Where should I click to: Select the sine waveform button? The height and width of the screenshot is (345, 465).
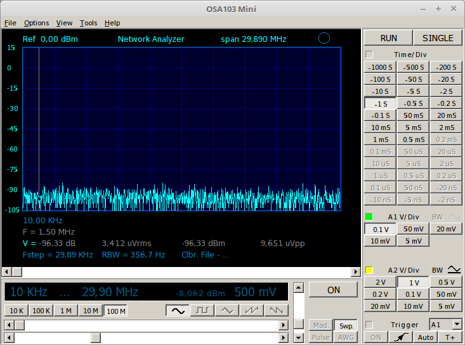[178, 311]
